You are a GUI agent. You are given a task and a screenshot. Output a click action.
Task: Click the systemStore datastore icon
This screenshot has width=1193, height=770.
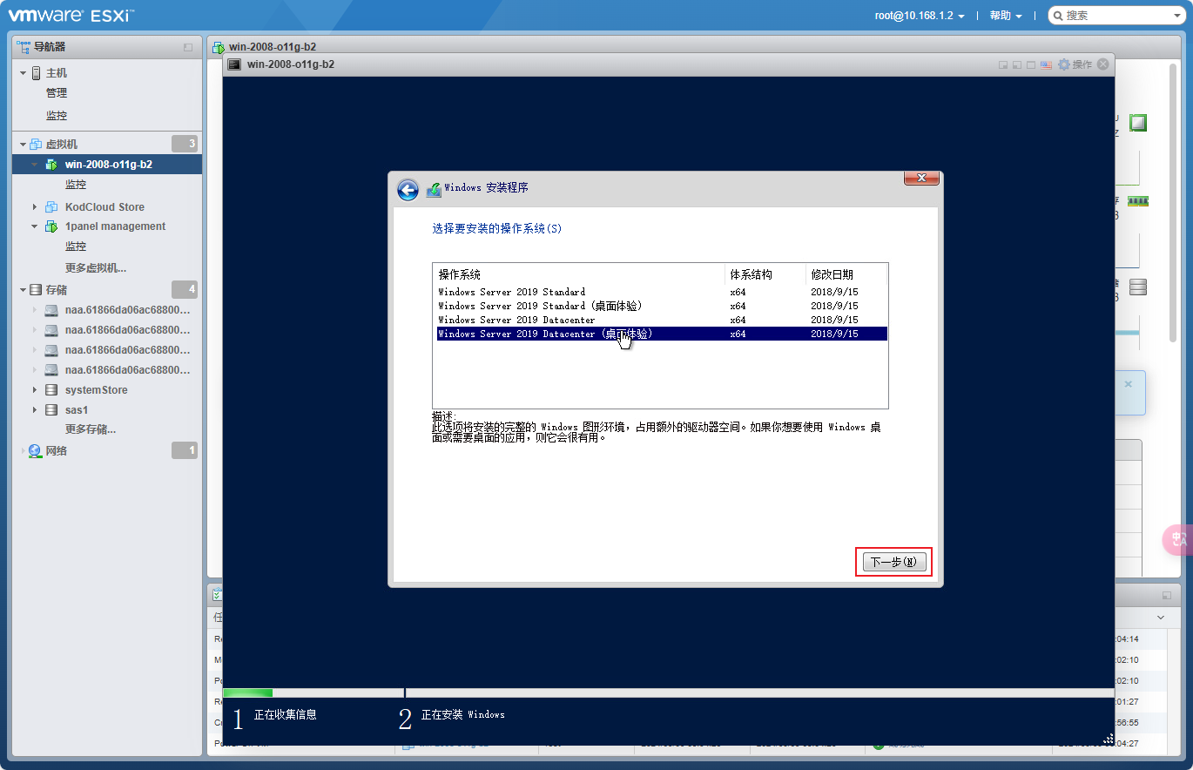coord(51,390)
